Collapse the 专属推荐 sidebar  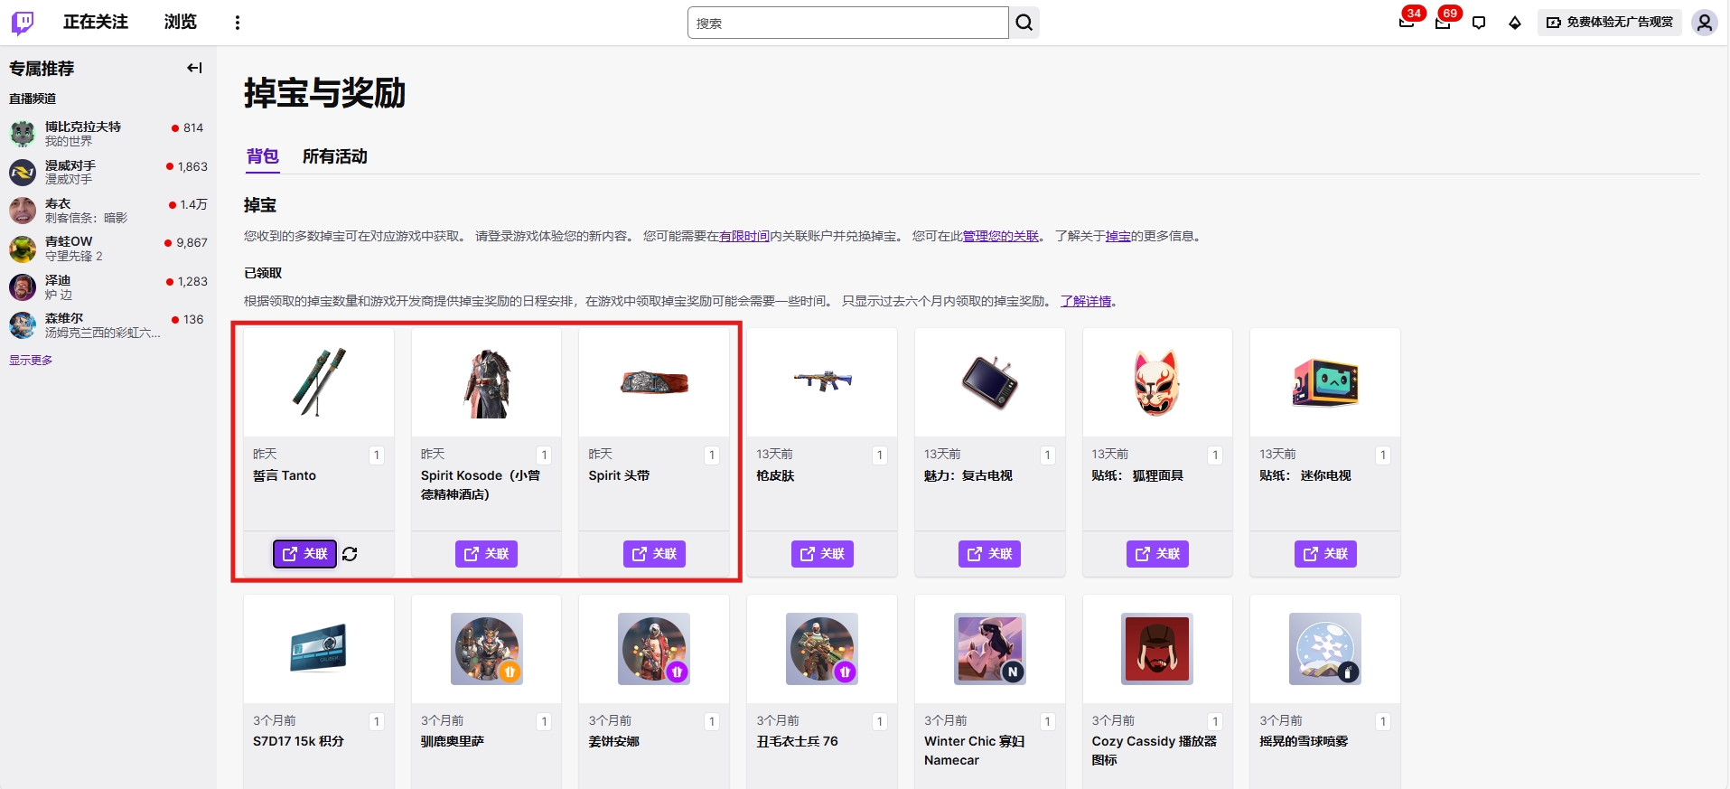click(194, 68)
